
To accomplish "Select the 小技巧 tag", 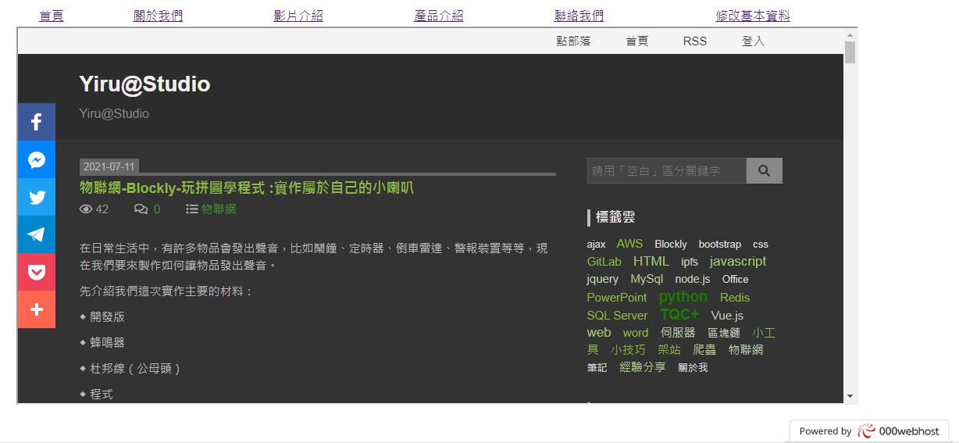I will pyautogui.click(x=628, y=350).
